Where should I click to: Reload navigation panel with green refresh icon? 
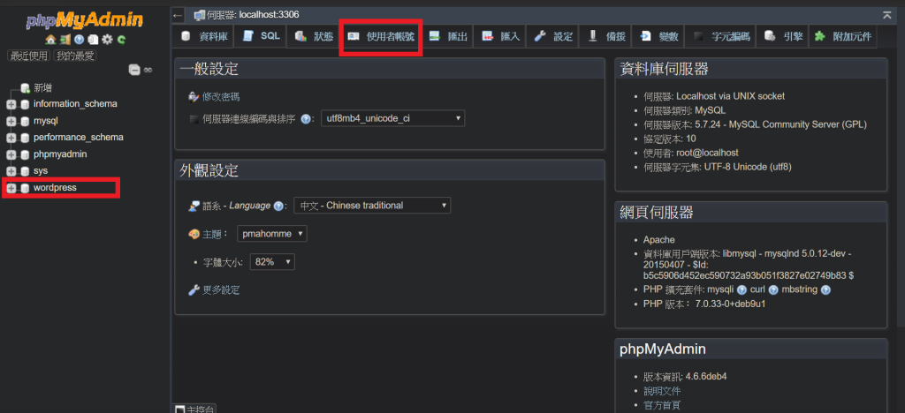click(121, 40)
